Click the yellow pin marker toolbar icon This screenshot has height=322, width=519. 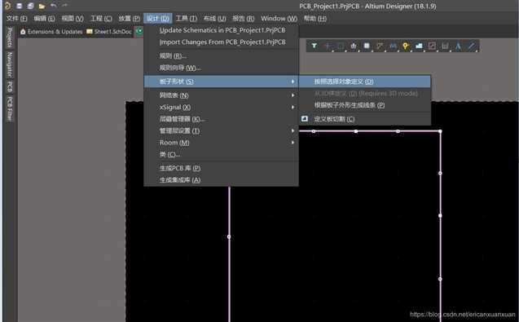coord(406,46)
